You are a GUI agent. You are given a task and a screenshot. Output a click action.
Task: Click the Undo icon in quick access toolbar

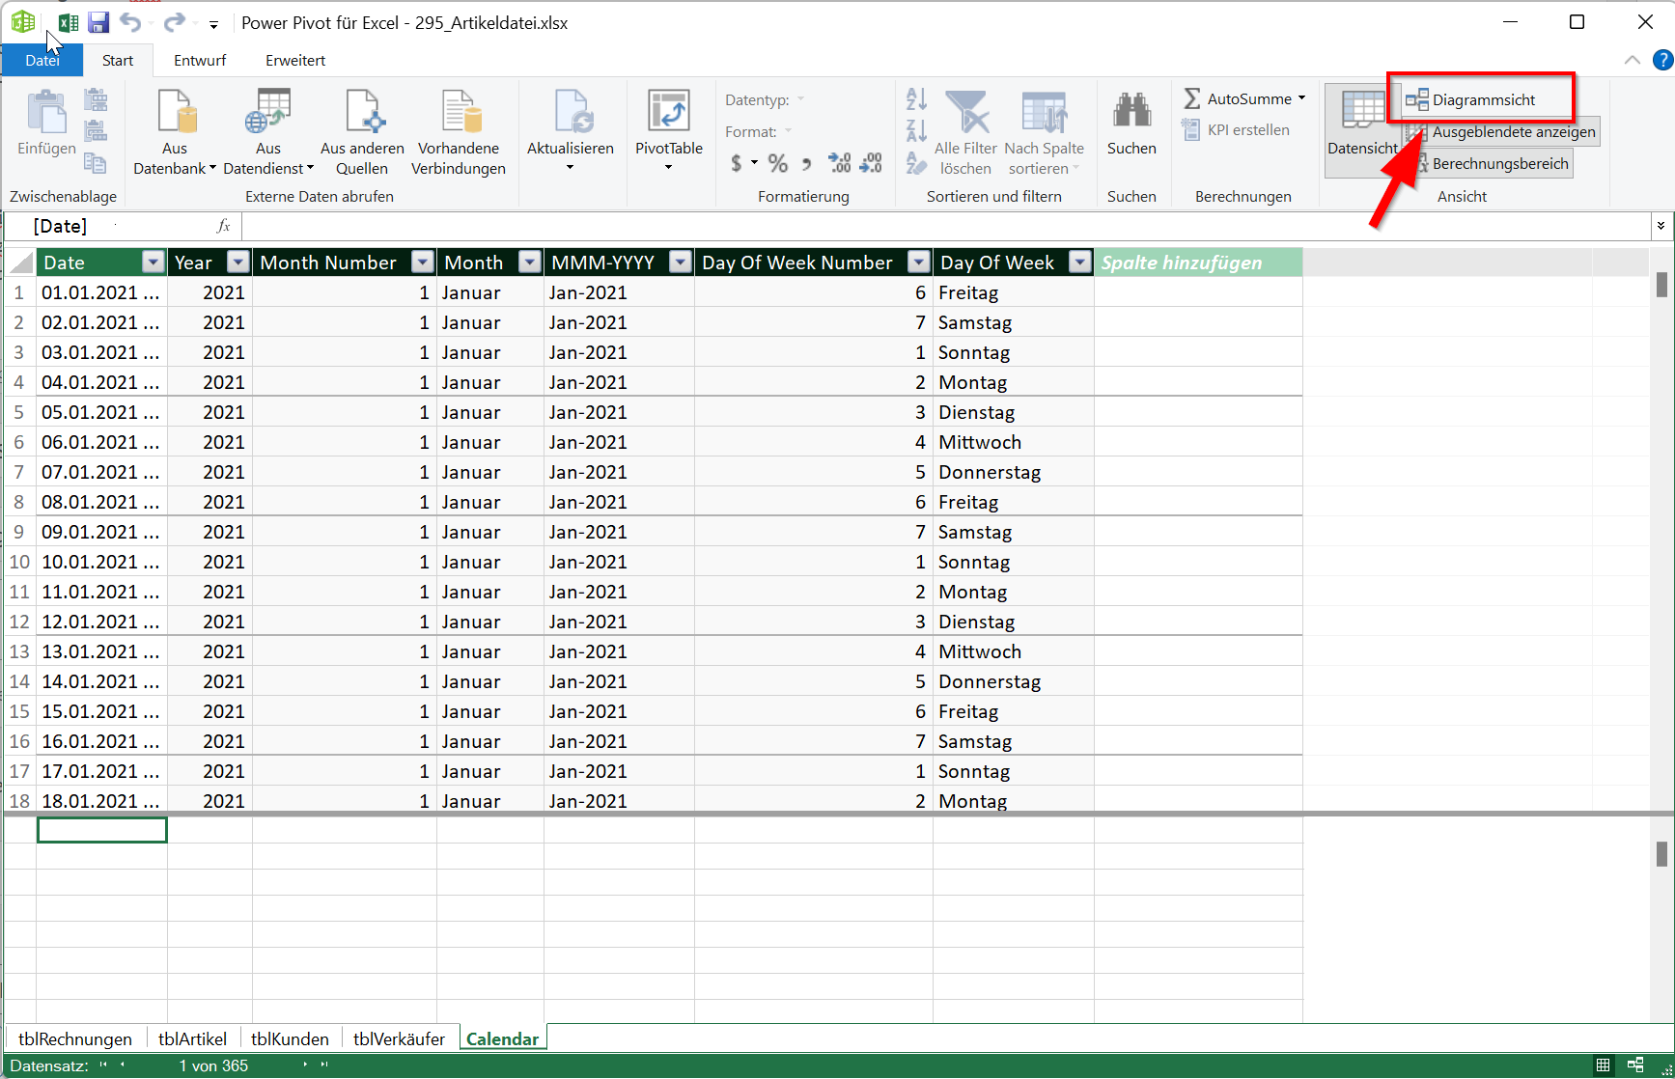(130, 23)
